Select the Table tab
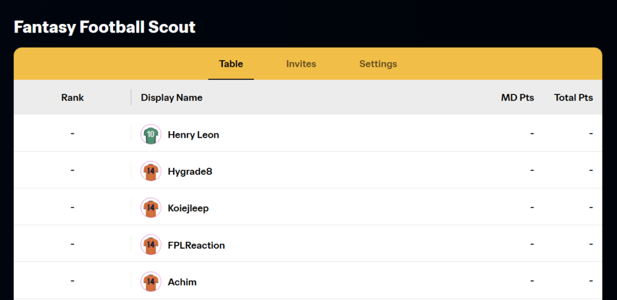Screen dimensions: 617x300 [231, 64]
